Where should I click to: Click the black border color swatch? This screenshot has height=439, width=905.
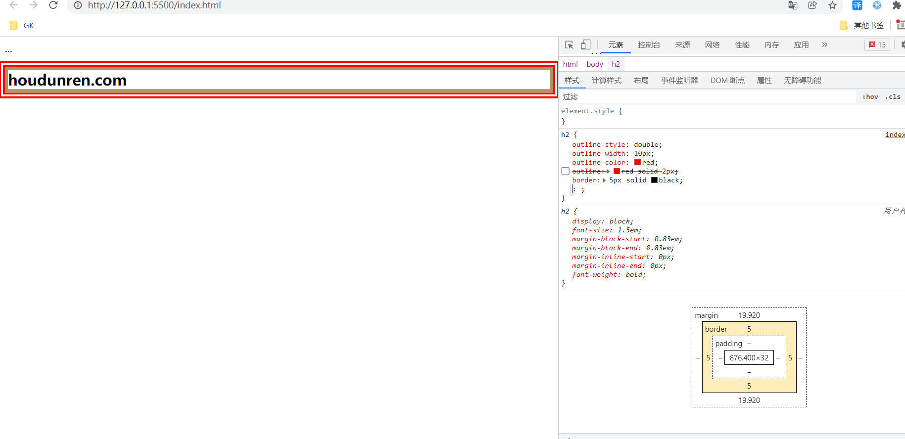pos(654,180)
